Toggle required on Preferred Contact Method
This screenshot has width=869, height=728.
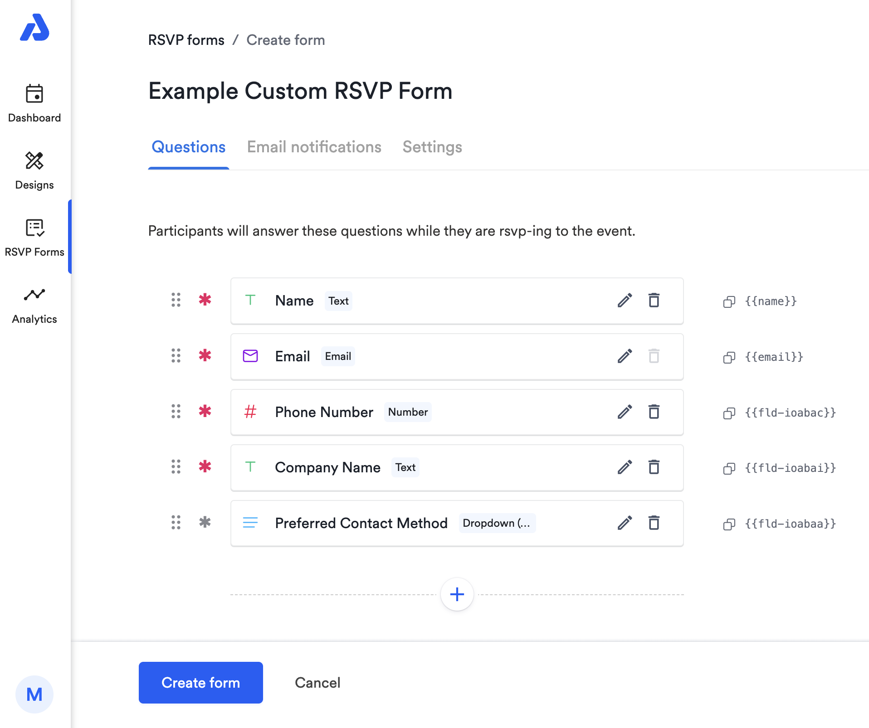[205, 523]
